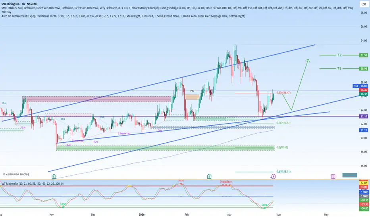The width and height of the screenshot is (370, 218).
Task: Click the SSR Mining Inc. symbol title
Action: [19, 4]
